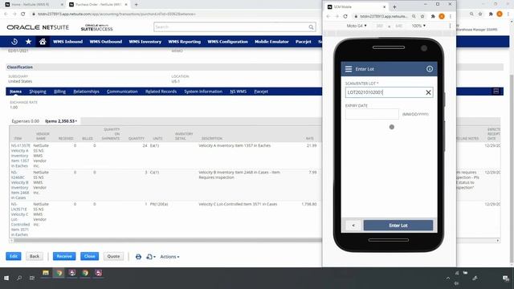Screen dimensions: 514x289
Task: Click Enter Lot button on phone
Action: pos(398,226)
